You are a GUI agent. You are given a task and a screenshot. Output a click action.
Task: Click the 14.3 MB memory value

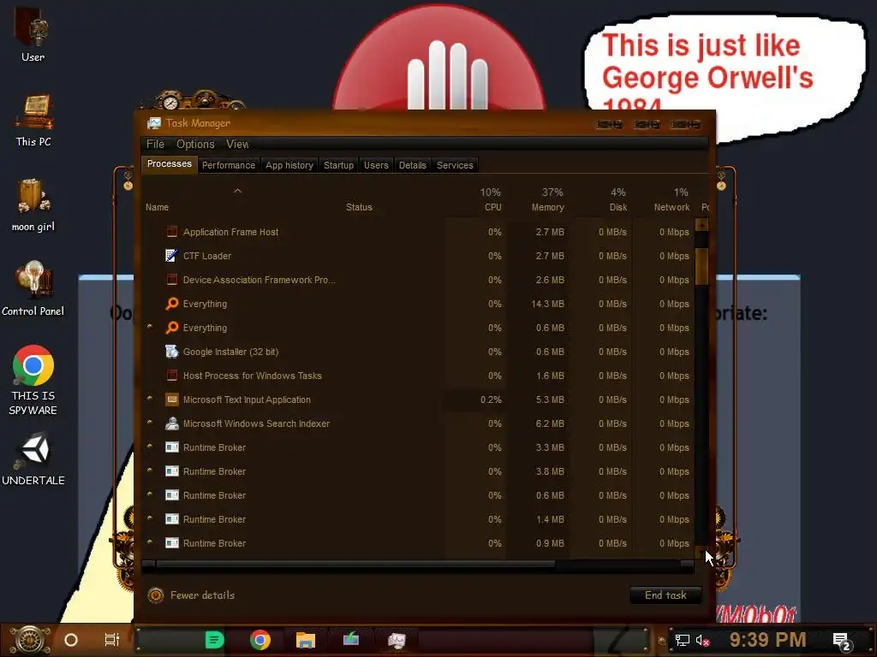pos(547,304)
